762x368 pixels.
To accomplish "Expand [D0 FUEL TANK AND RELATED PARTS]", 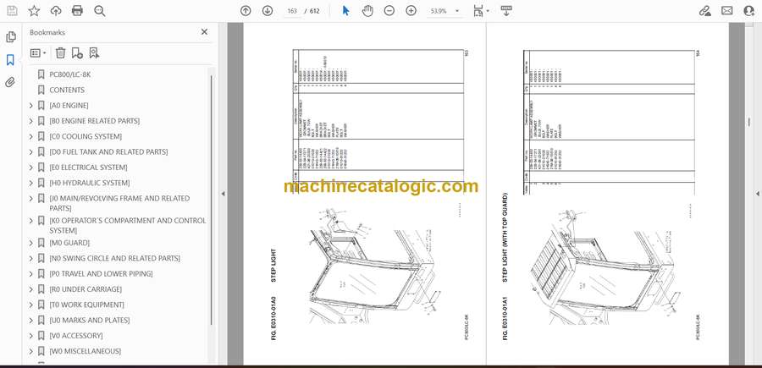I will point(31,152).
